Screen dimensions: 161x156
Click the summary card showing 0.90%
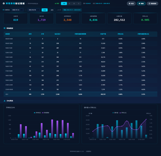145,18
